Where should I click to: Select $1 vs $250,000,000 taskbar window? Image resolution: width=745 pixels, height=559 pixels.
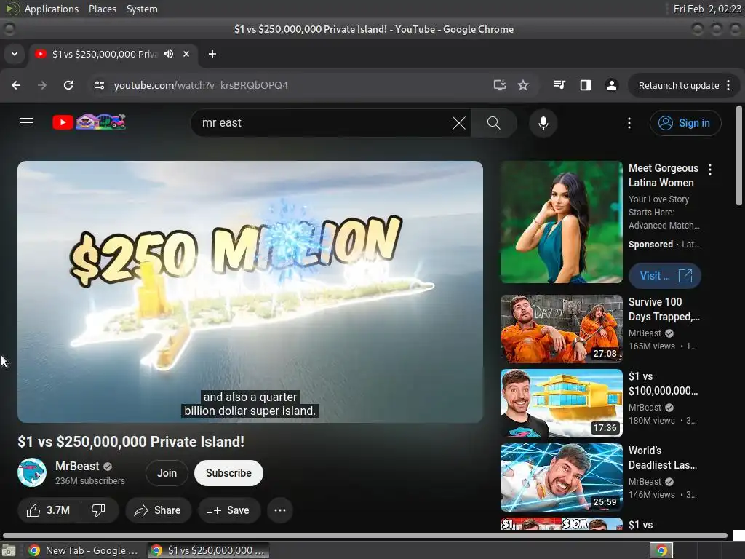[x=208, y=550]
